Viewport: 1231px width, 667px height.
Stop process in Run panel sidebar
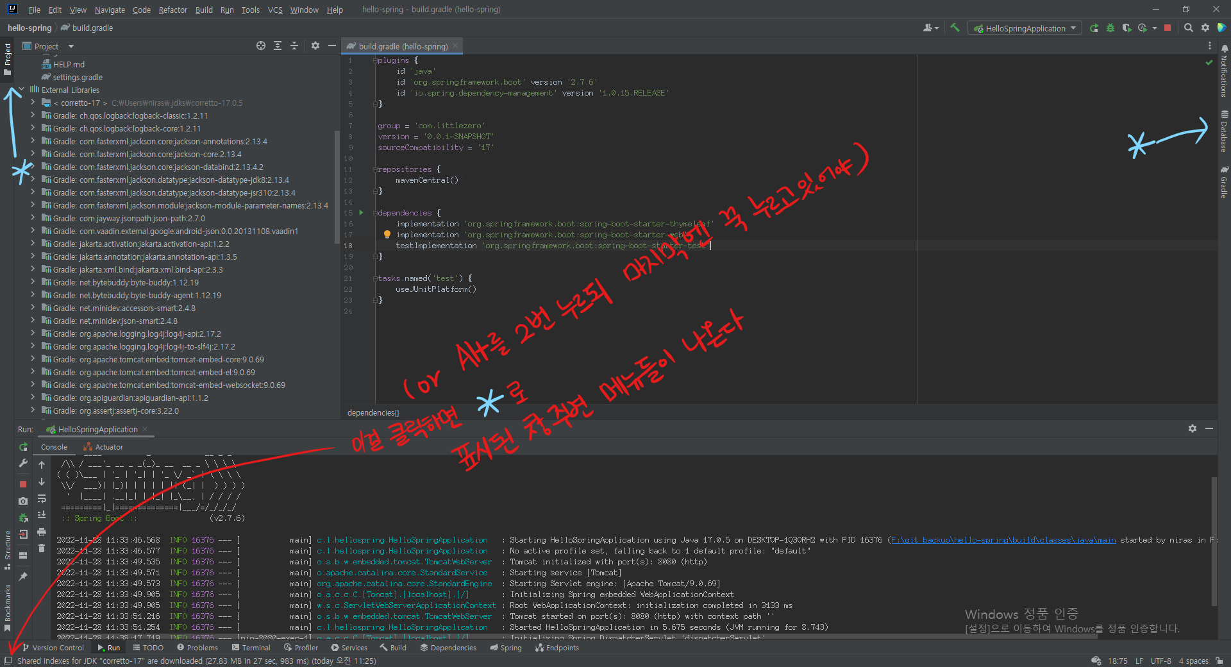point(23,484)
